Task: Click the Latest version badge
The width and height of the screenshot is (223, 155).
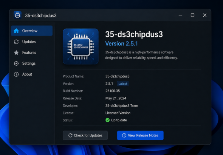Action: pos(123,84)
